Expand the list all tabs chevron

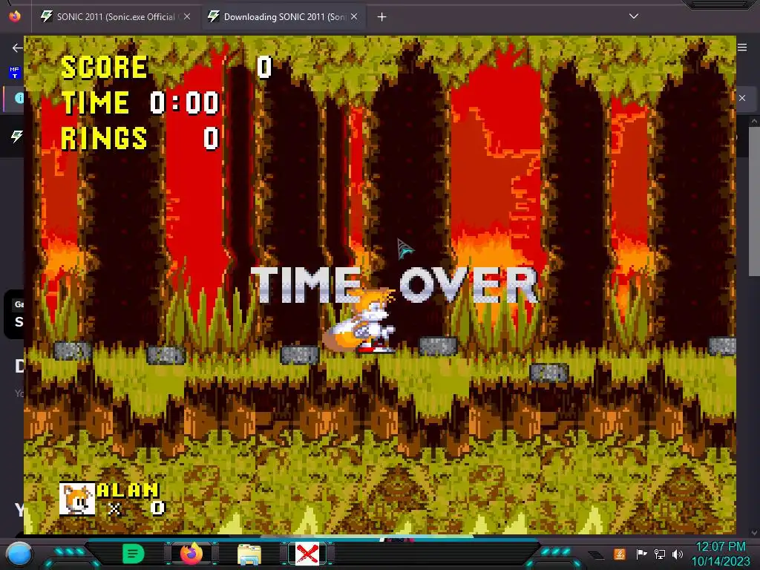coord(634,16)
